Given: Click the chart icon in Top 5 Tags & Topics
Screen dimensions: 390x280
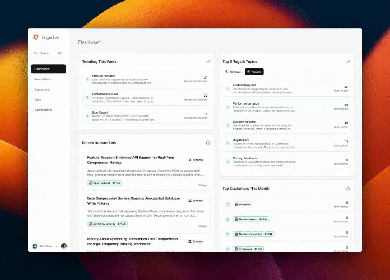Looking at the screenshot, I should point(348,61).
